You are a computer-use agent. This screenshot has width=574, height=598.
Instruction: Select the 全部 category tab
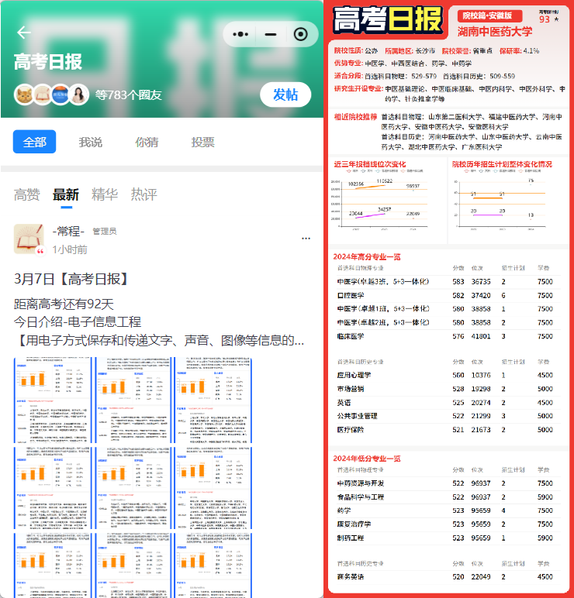click(34, 142)
